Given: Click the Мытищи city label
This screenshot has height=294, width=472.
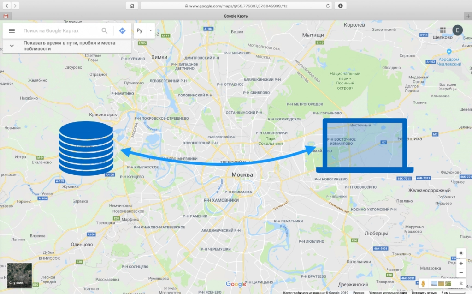Looking at the screenshot, I should 313,35.
